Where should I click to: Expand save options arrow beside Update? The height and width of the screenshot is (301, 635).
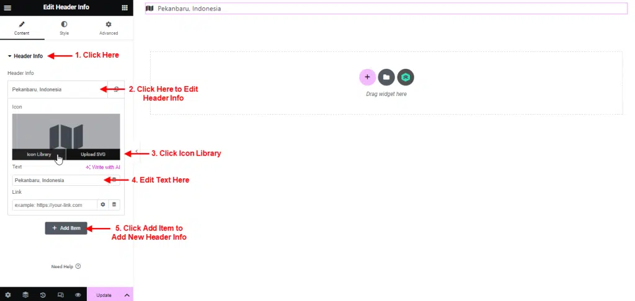pos(127,295)
